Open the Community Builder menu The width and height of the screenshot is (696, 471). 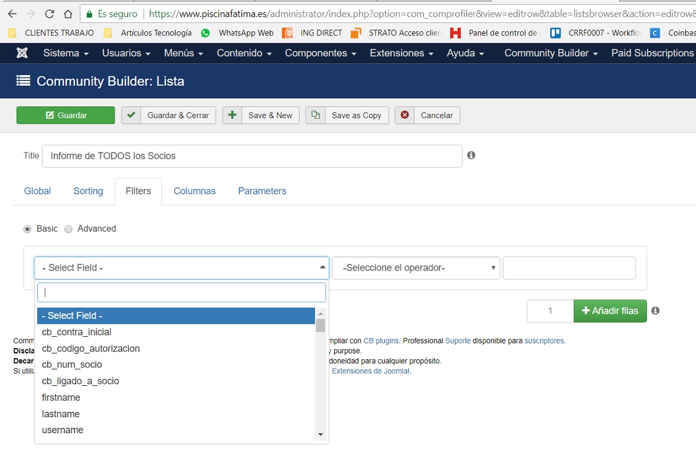pyautogui.click(x=551, y=53)
